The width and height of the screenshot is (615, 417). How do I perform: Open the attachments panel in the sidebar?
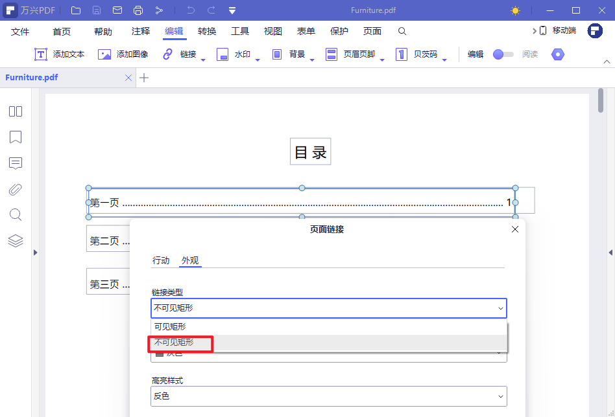[x=15, y=189]
